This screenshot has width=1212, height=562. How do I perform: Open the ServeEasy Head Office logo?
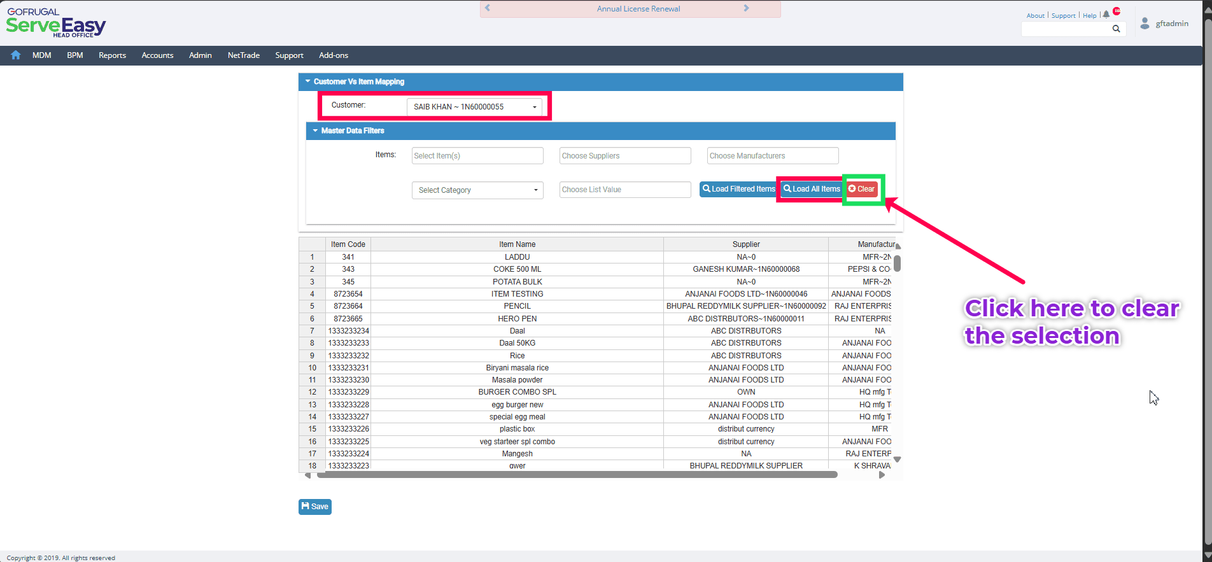(56, 23)
